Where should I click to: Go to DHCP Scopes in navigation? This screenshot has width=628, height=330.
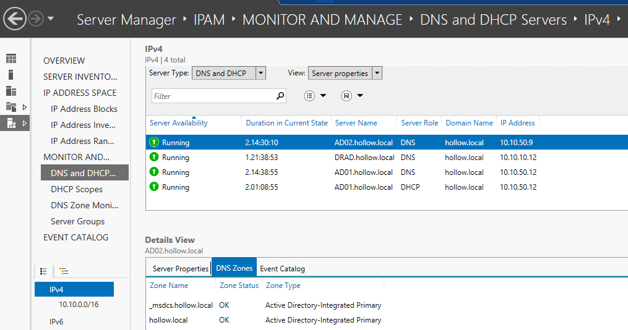[77, 189]
